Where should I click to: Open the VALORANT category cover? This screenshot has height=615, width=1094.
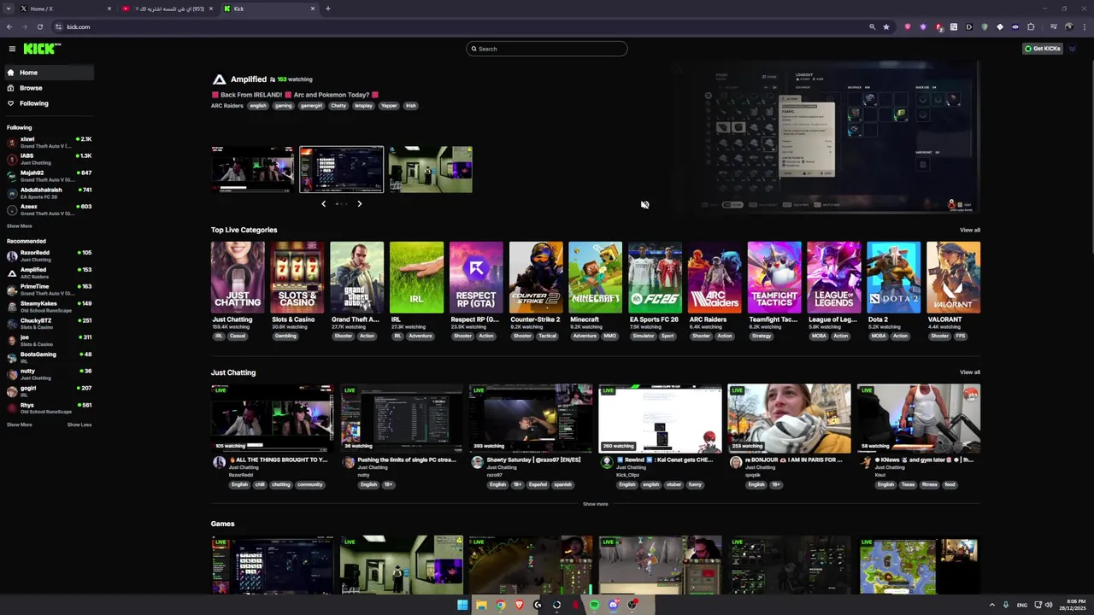coord(954,278)
